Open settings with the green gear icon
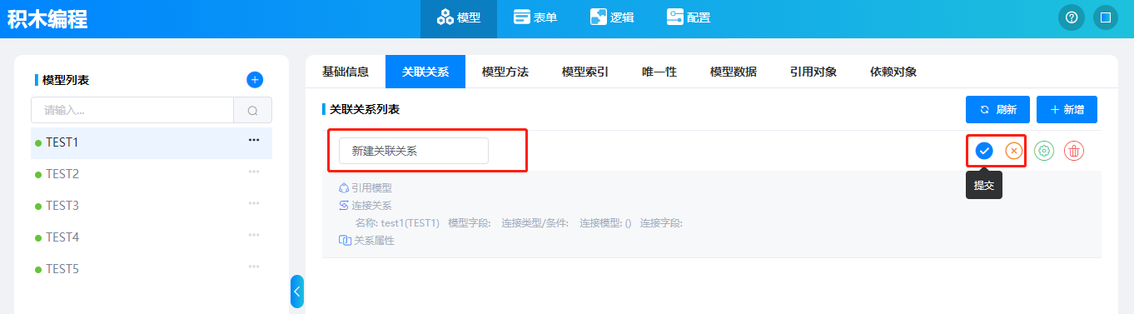1134x314 pixels. [x=1044, y=151]
